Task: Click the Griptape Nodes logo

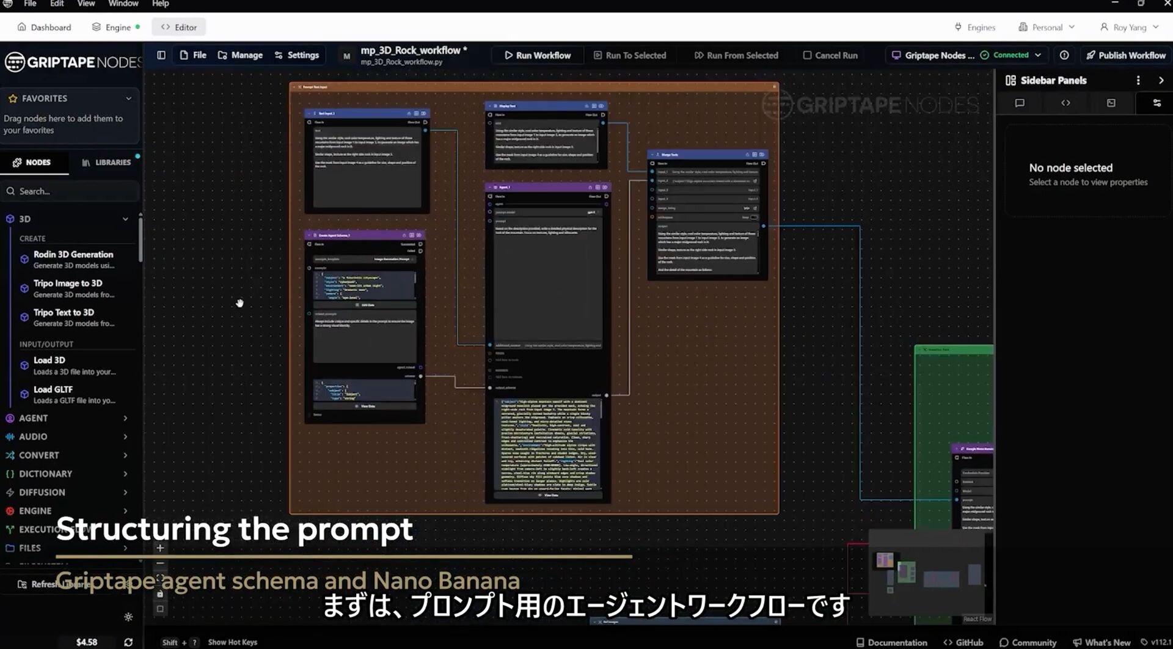Action: tap(72, 62)
